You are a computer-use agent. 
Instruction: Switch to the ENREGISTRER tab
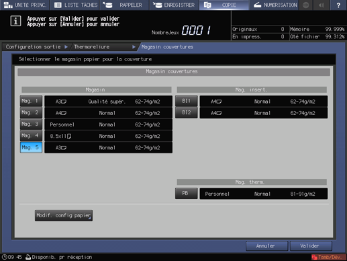coord(175,5)
